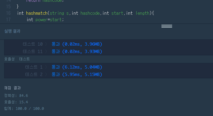The width and height of the screenshot is (213, 116).
Task: Click the hashcode parameter on line 16
Action: (90, 13)
